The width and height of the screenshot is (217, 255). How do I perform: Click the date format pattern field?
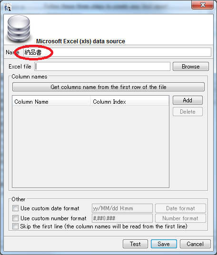[x=122, y=208]
